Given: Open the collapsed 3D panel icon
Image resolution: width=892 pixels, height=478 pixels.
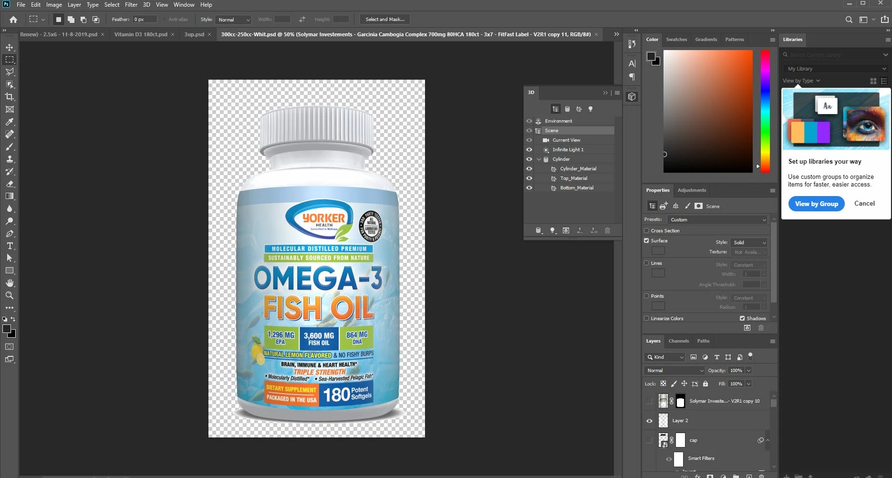Looking at the screenshot, I should [632, 97].
